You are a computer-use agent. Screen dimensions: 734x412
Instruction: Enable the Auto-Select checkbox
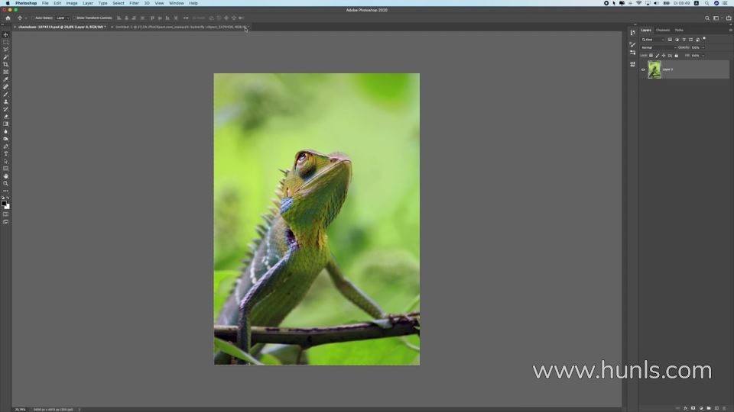tap(33, 18)
